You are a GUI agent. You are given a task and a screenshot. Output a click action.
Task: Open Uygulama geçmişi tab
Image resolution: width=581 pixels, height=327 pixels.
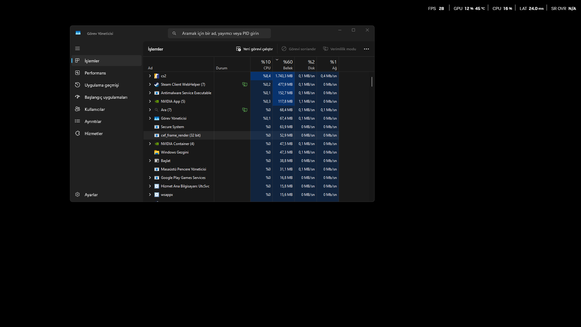[107, 85]
